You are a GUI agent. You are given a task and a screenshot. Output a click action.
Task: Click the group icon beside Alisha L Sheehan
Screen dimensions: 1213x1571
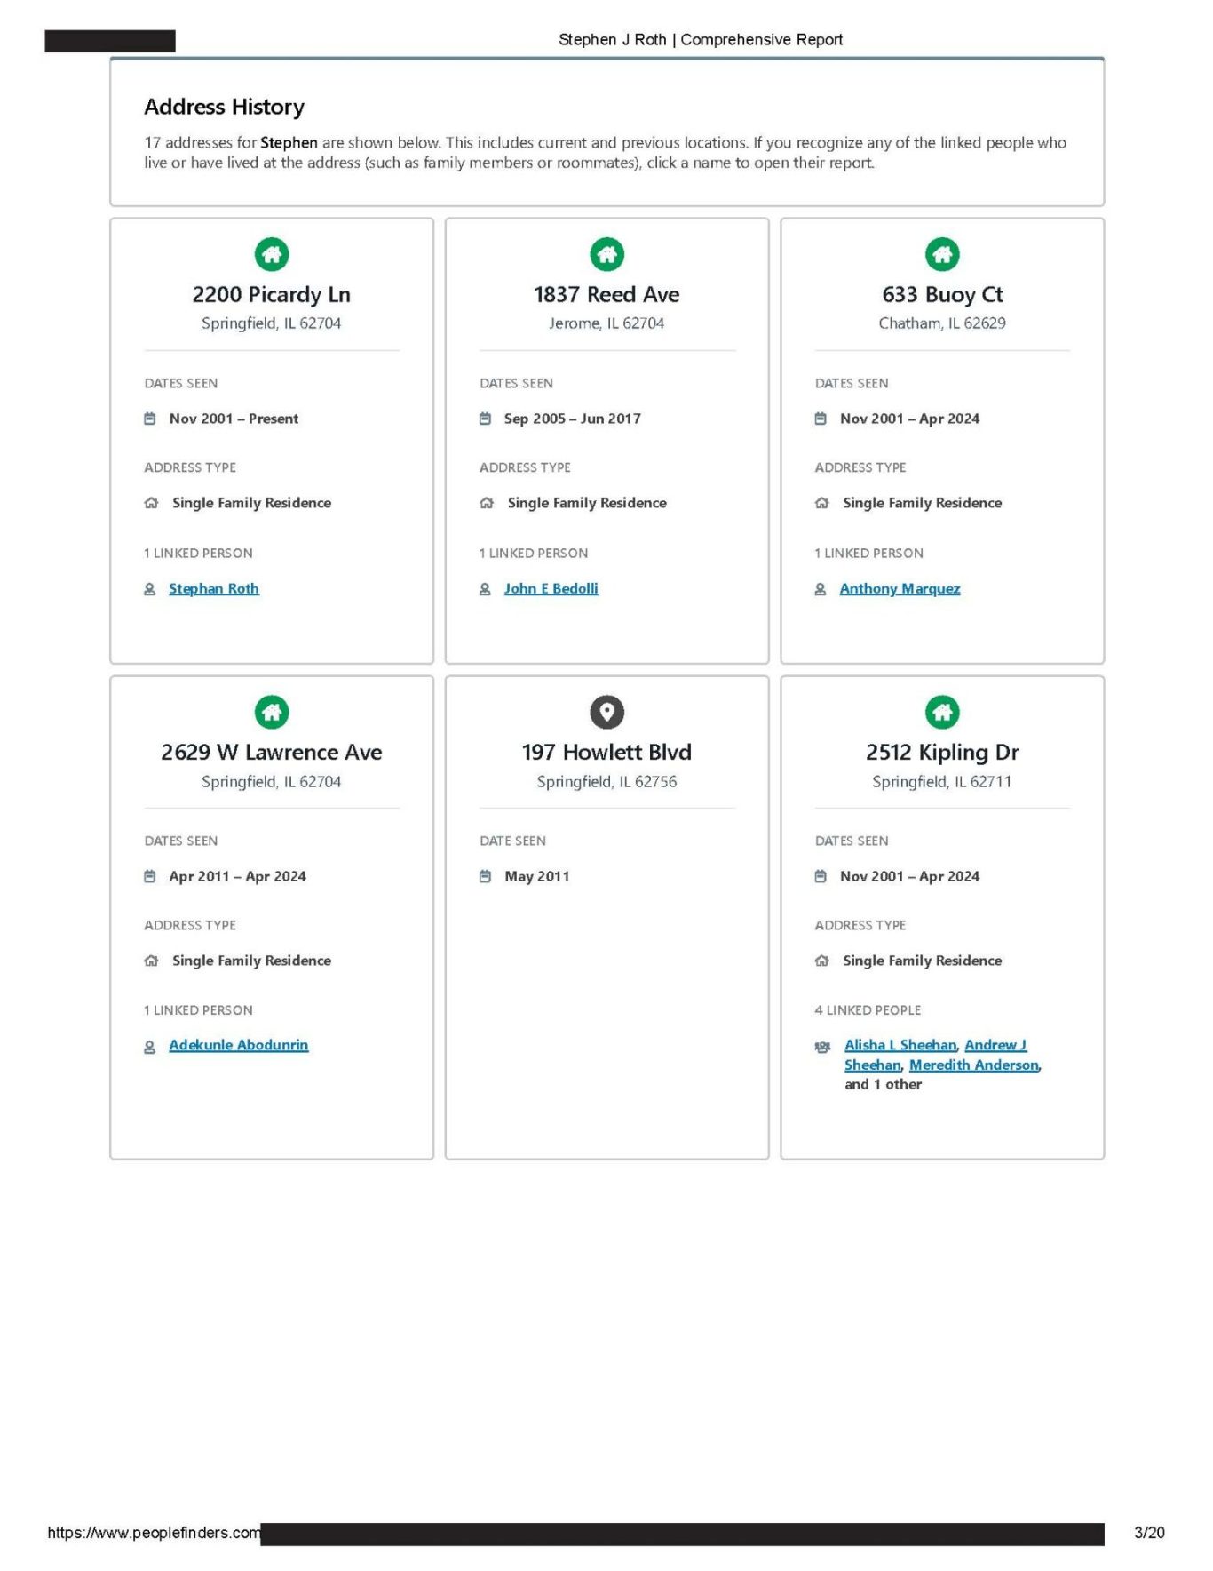click(x=822, y=1047)
